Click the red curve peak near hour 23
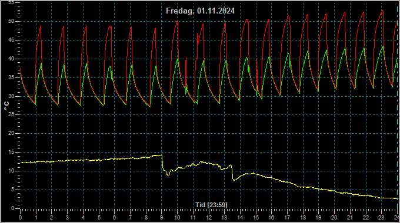Screen dimensions: 400x223 tap(383, 11)
